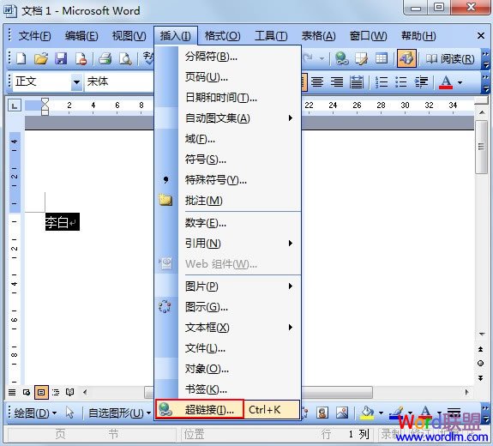Open the 工具(T) menu
The image size is (493, 446).
(271, 36)
